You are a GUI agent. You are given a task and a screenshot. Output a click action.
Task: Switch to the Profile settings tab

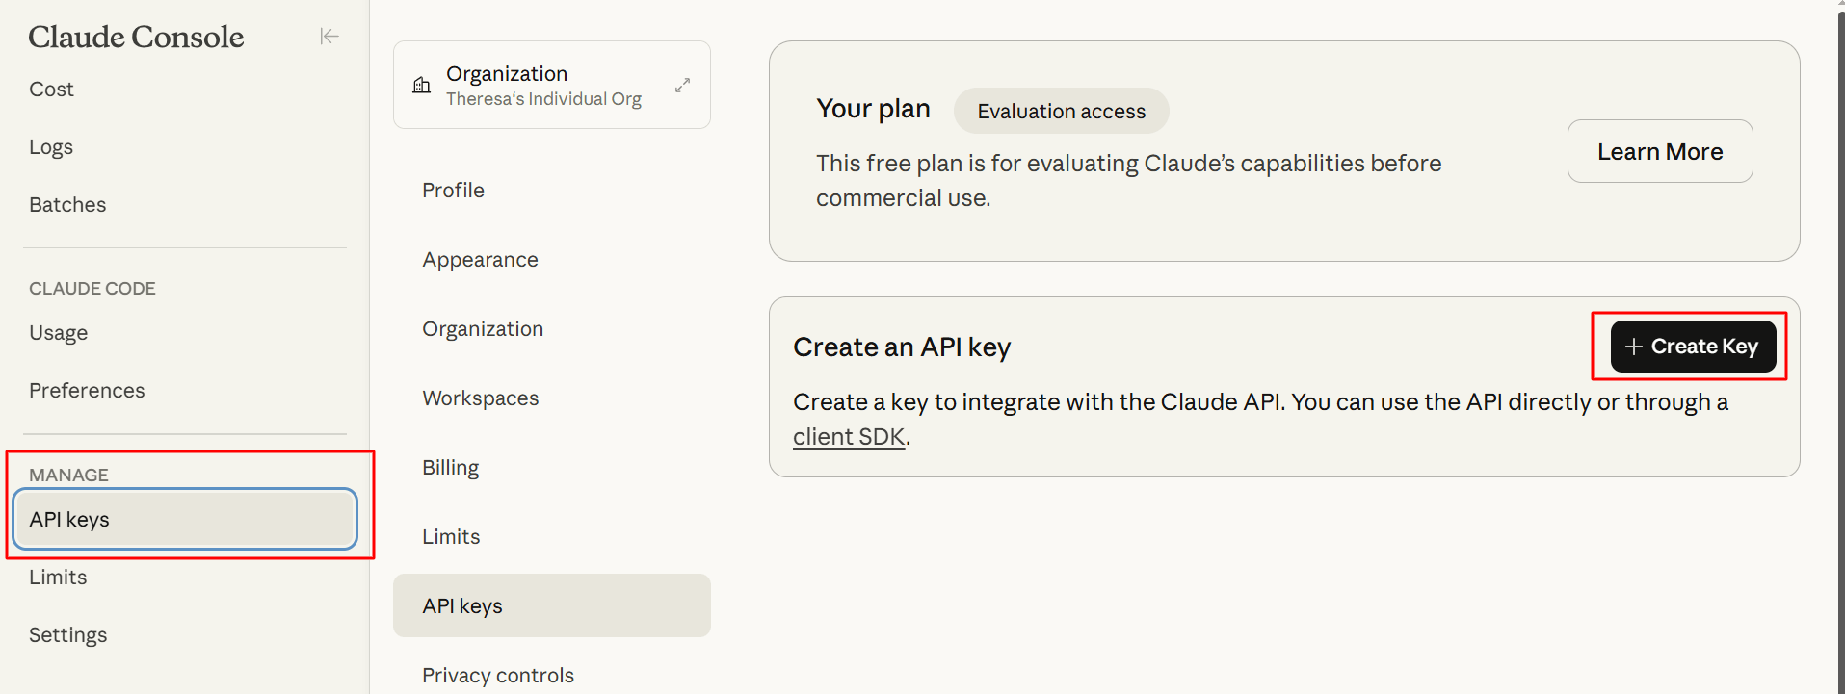454,191
